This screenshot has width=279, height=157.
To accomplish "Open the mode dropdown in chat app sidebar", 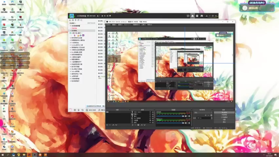I will click(73, 23).
